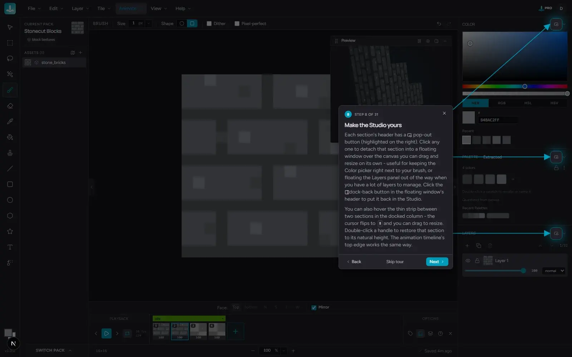Select the Line tool
This screenshot has height=357, width=572.
point(10,169)
